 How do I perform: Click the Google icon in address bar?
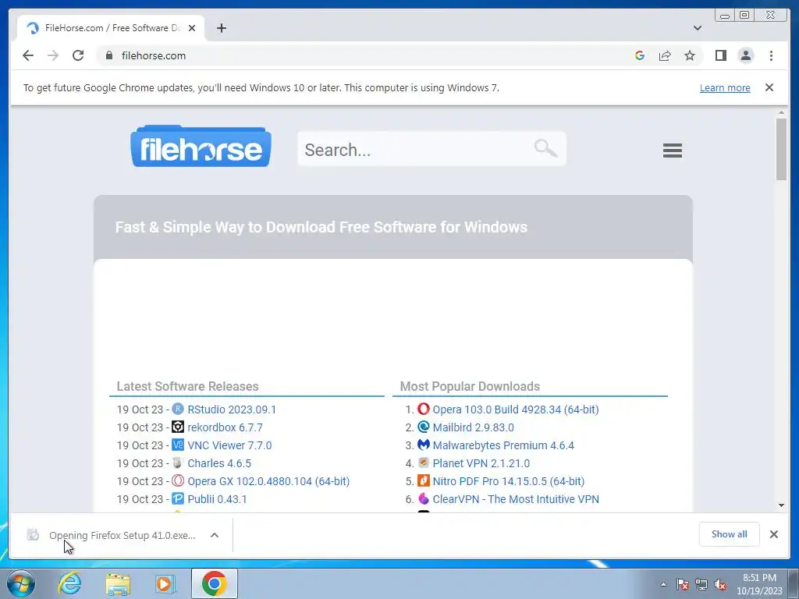(x=640, y=55)
